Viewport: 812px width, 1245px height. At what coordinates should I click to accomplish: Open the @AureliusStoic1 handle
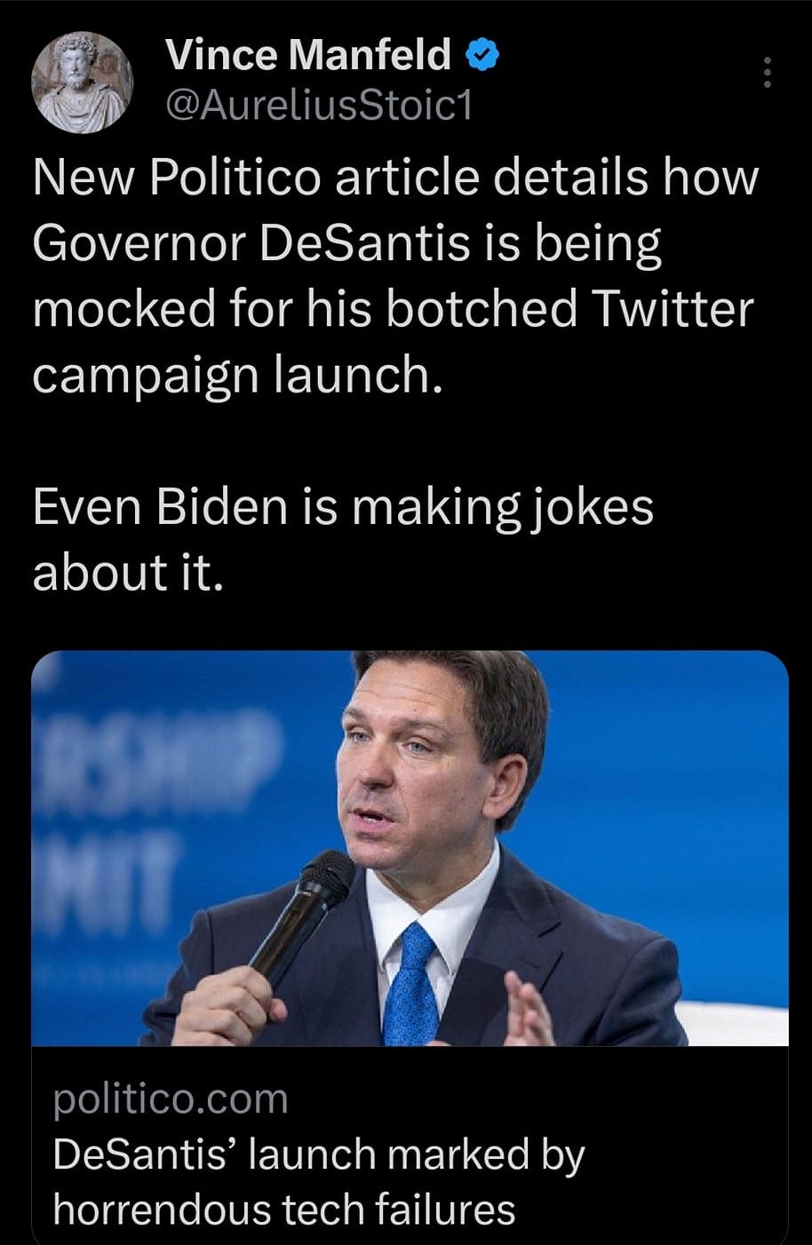point(318,107)
